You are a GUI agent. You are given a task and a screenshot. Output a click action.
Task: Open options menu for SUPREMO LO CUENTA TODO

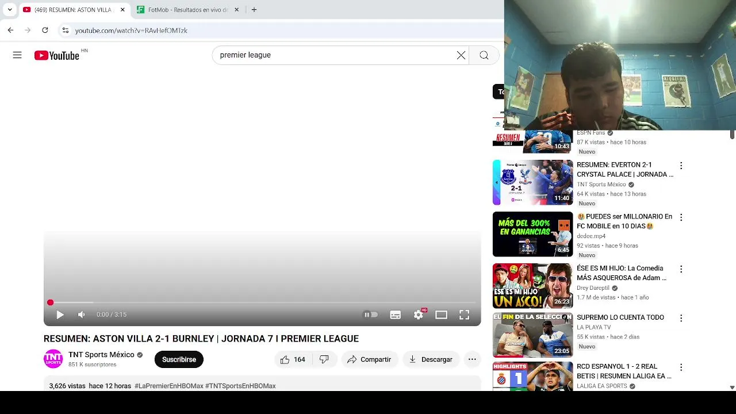(681, 318)
